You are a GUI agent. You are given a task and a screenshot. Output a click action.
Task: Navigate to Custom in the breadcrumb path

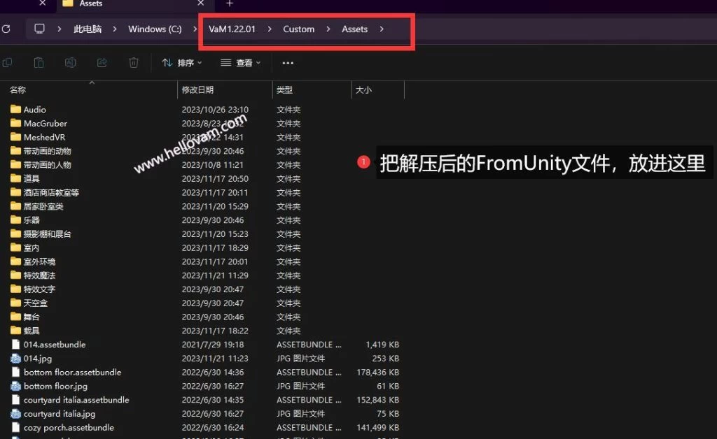(298, 29)
